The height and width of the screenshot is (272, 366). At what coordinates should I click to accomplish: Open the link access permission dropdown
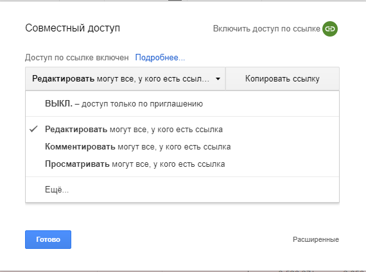click(x=125, y=79)
